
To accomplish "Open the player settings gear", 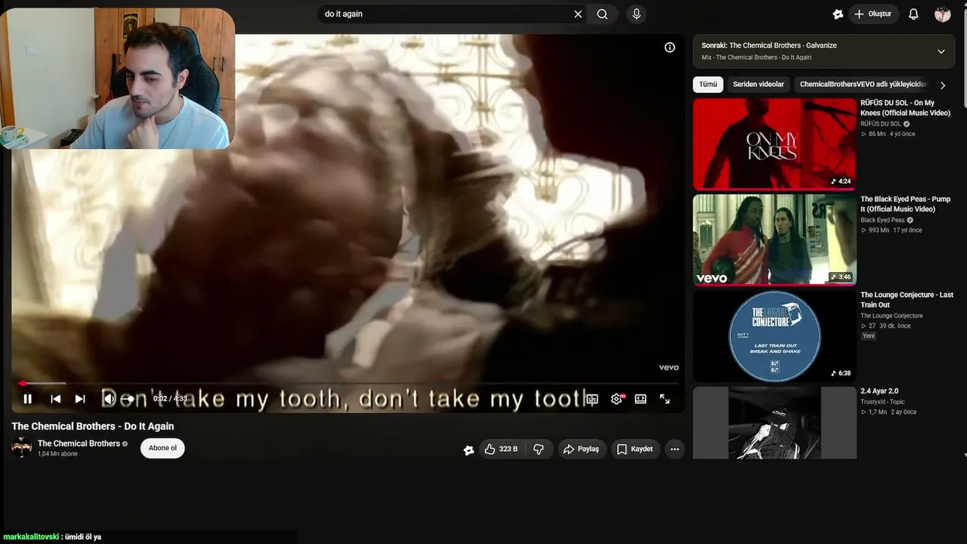I will click(x=616, y=399).
